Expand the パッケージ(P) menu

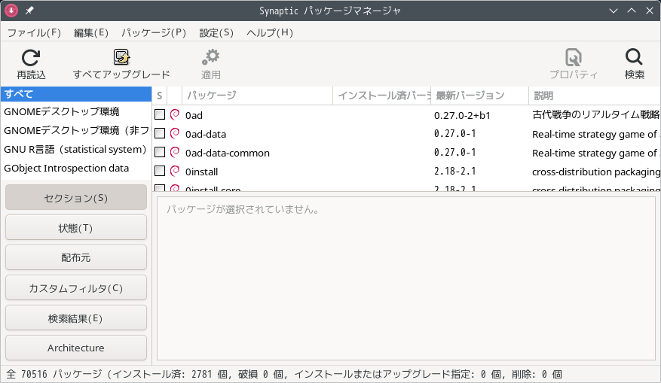[154, 33]
